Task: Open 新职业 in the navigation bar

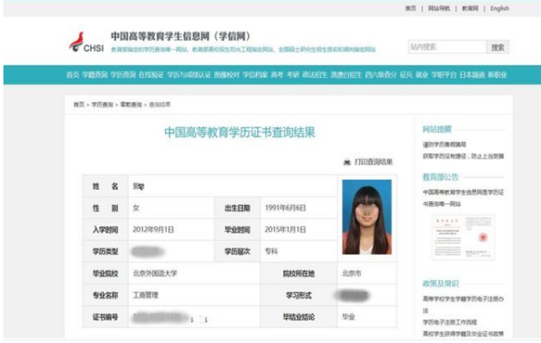Action: (x=497, y=75)
